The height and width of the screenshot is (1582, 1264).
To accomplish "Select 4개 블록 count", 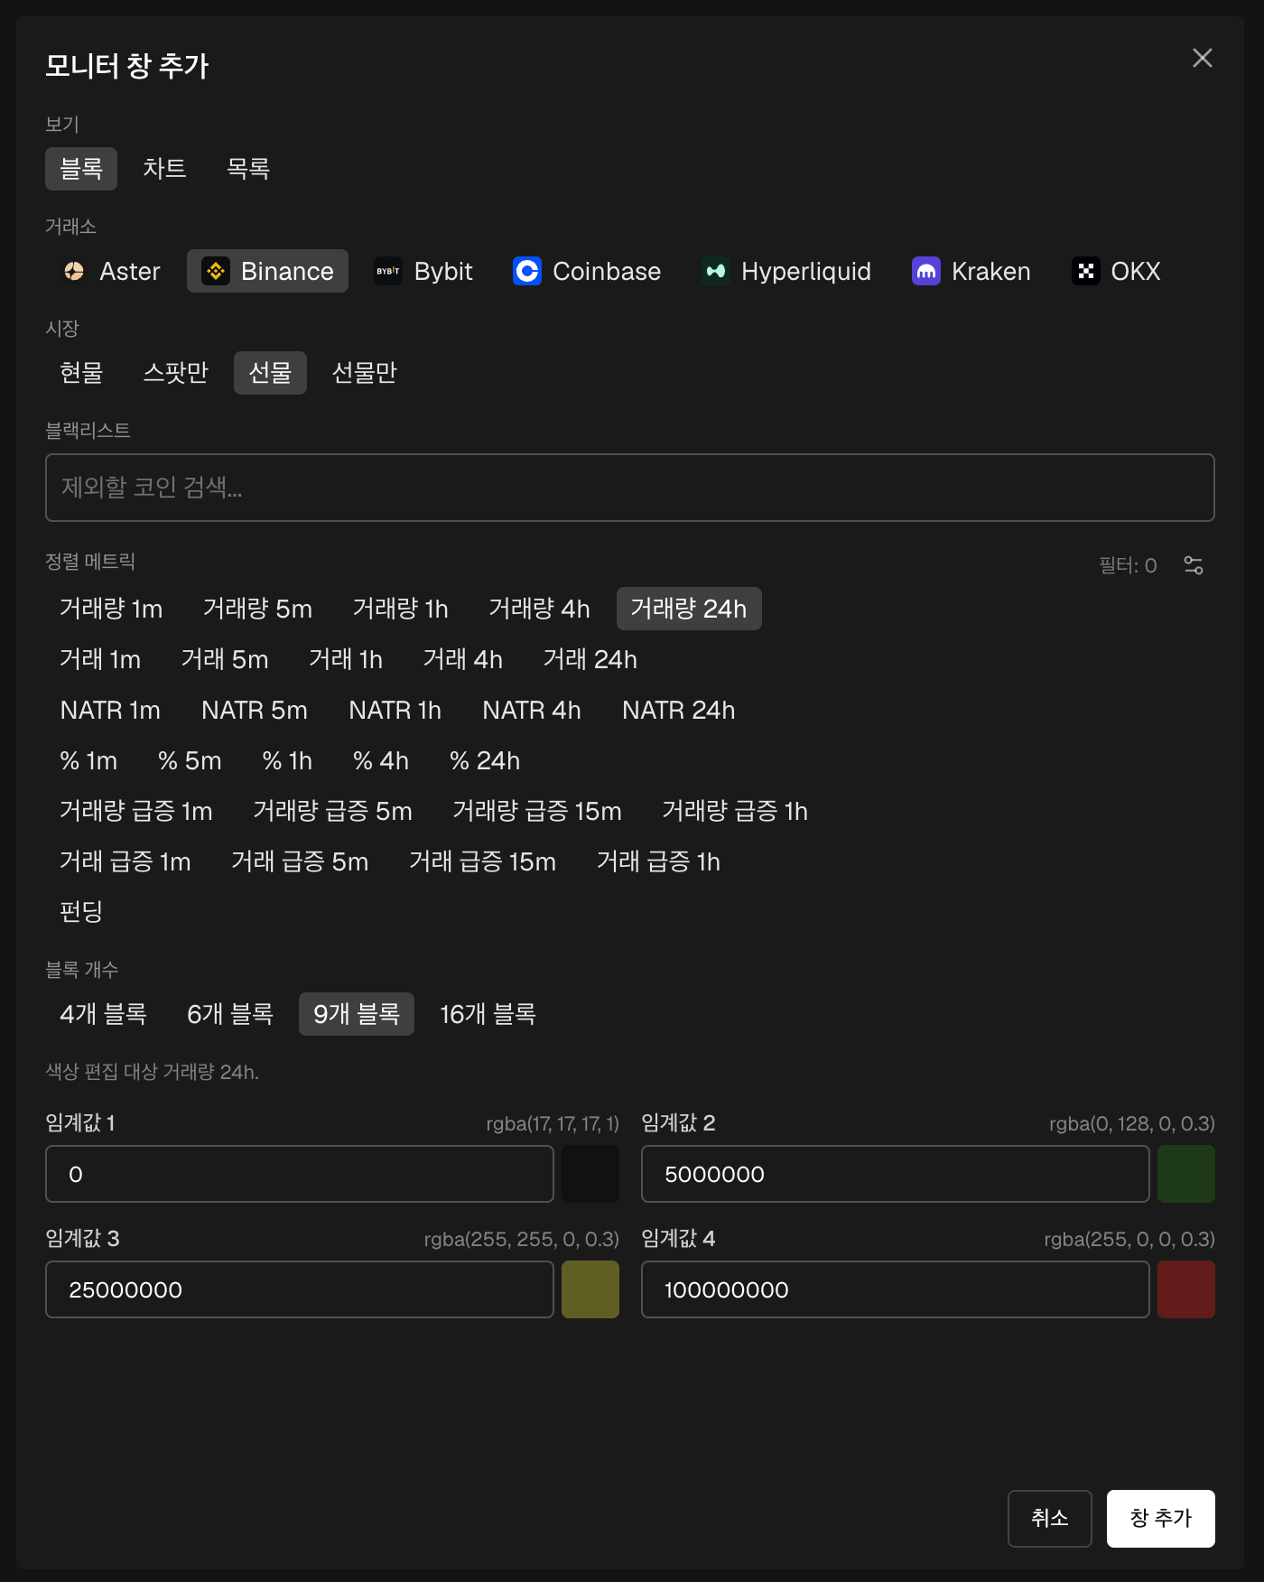I will pos(103,1014).
